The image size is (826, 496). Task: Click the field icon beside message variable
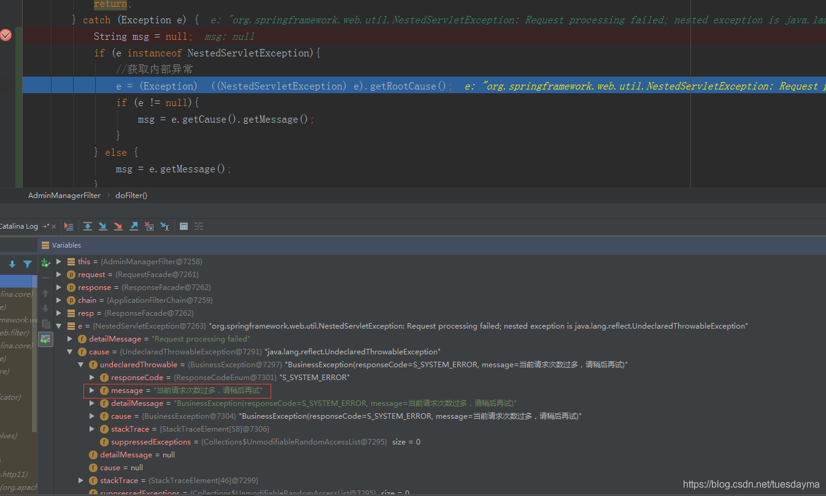(104, 391)
